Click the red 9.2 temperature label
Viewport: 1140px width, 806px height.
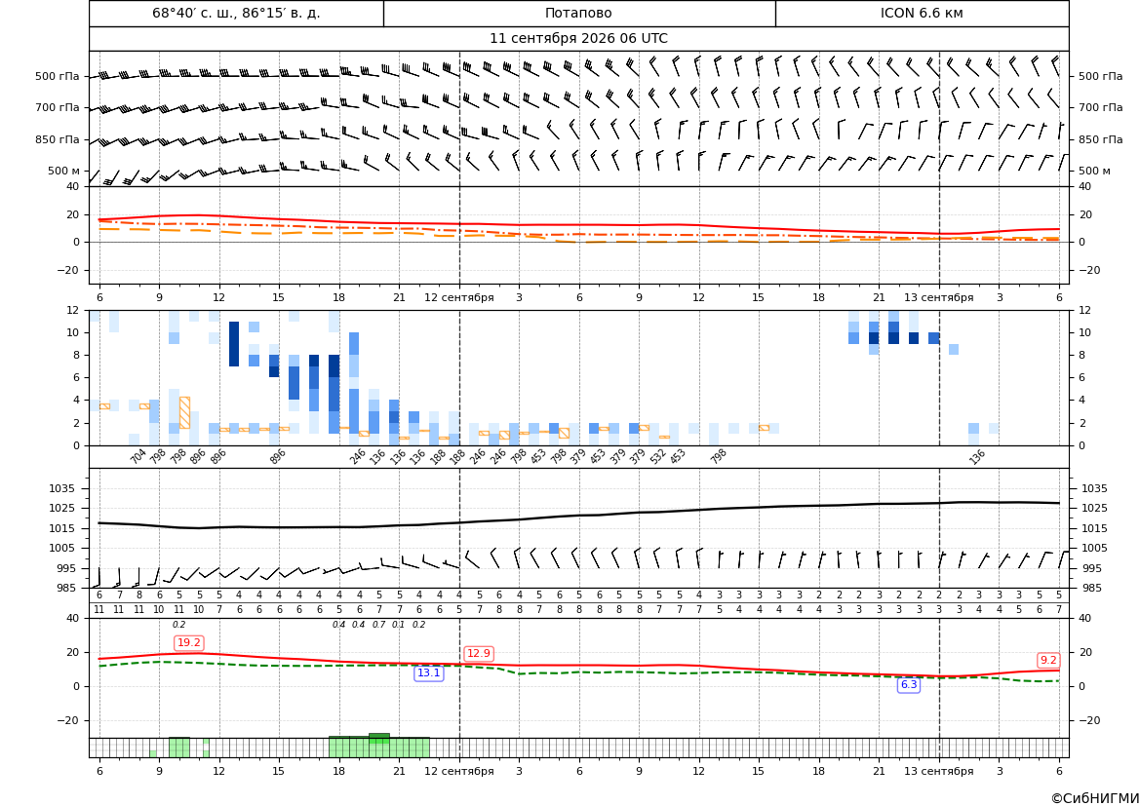(1048, 660)
